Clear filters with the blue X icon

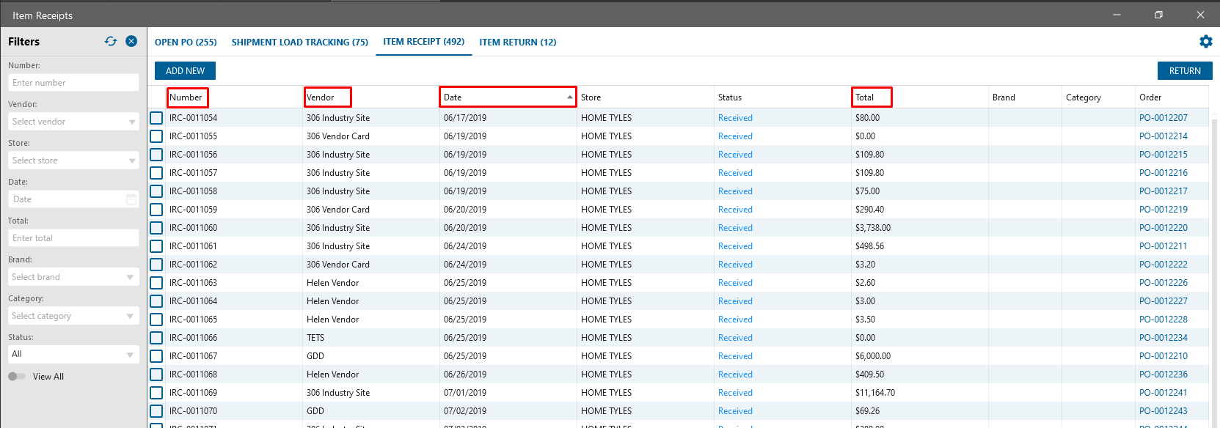click(131, 41)
